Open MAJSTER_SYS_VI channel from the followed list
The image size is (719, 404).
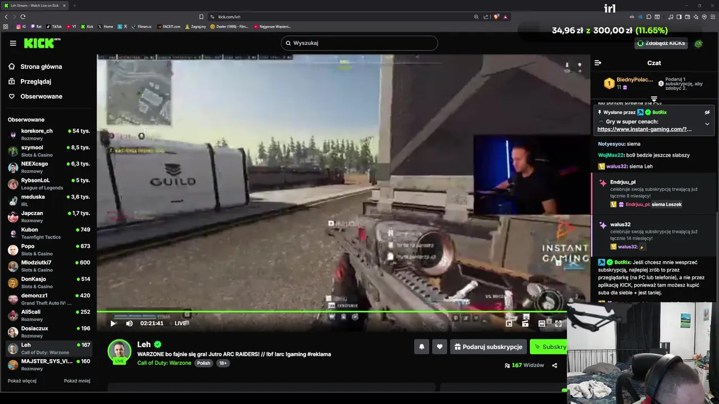(x=48, y=364)
